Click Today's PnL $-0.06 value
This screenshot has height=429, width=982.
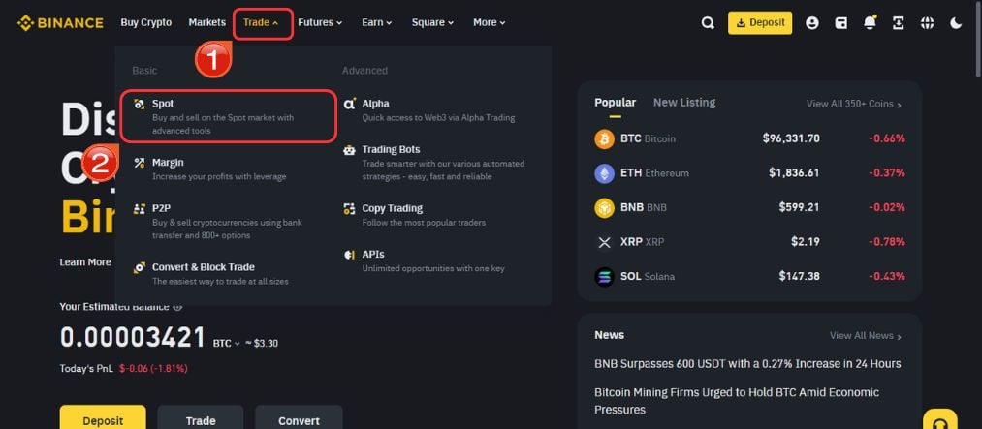pos(153,368)
